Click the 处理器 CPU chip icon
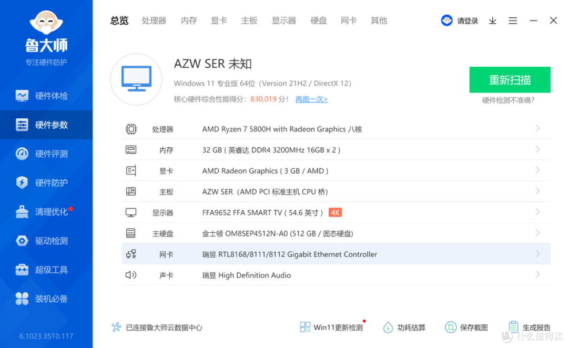The image size is (568, 348). click(x=131, y=129)
